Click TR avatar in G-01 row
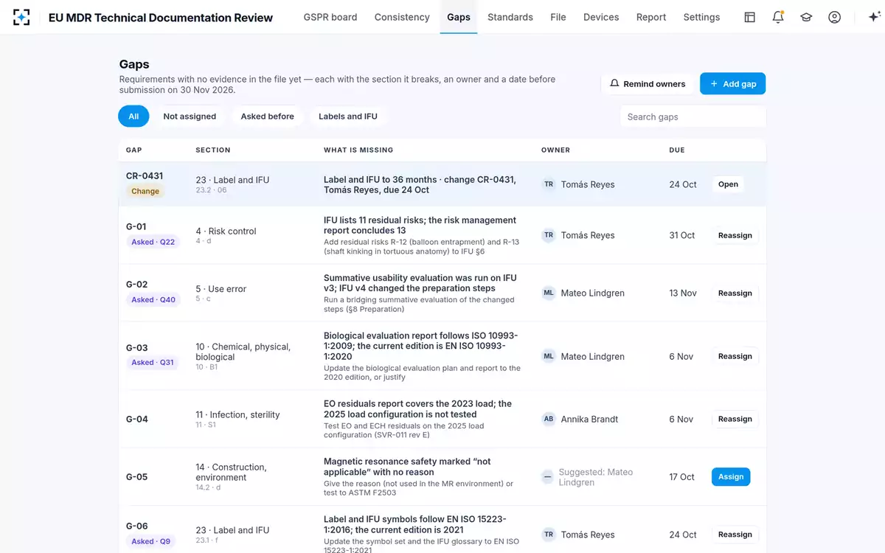Screen dimensions: 885x553 [x=549, y=235]
